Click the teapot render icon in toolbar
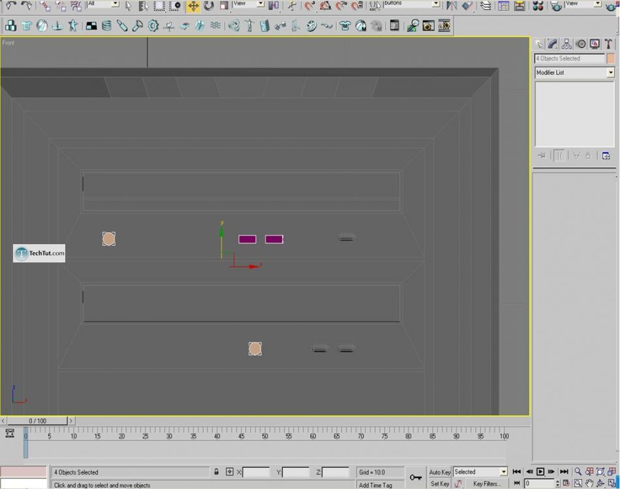Viewport: 620px width, 489px height. click(555, 6)
